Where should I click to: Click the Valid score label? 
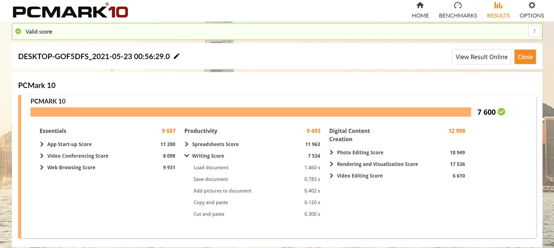coord(39,31)
